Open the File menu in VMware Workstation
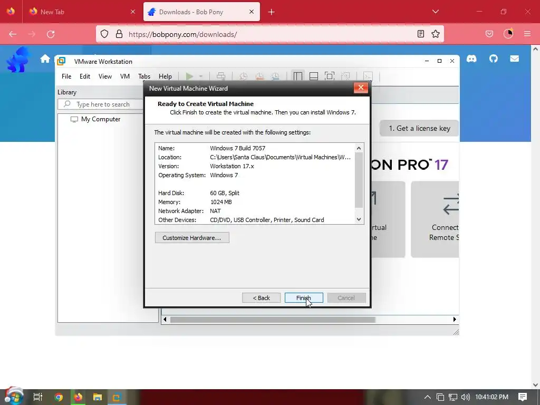This screenshot has height=405, width=540. click(66, 76)
